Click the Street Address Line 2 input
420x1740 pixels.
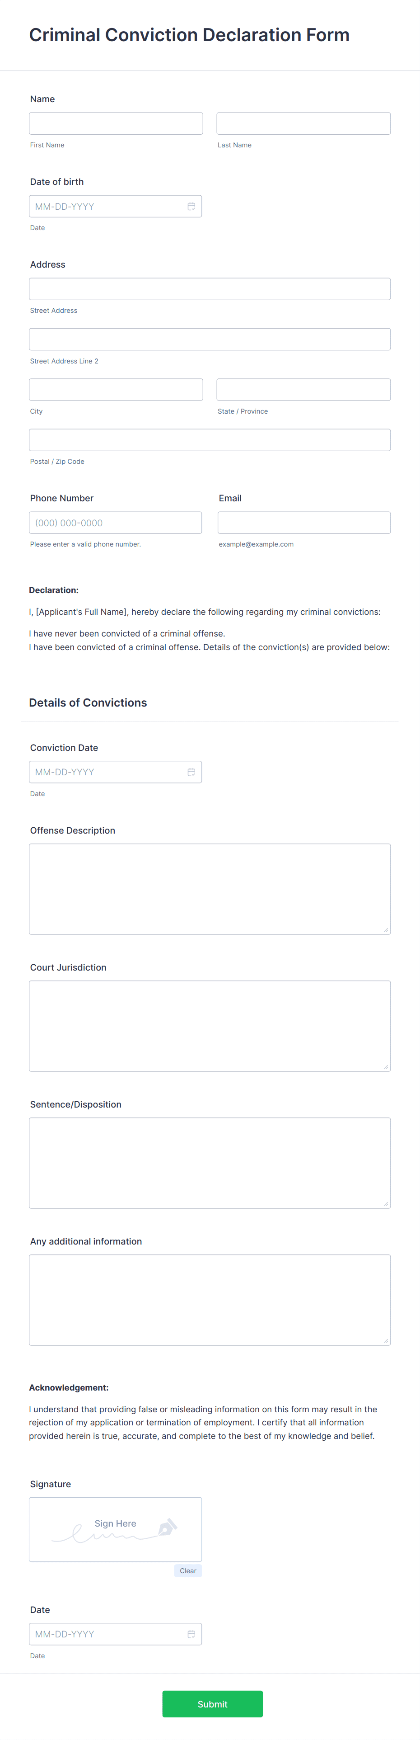(x=210, y=339)
